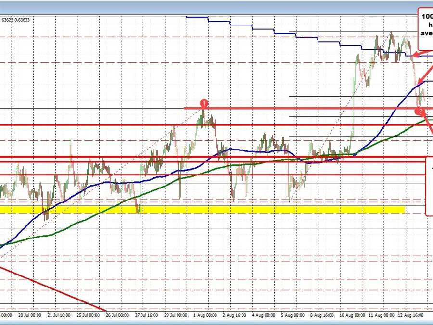Click the red circle marker numbered 2

[x=421, y=112]
